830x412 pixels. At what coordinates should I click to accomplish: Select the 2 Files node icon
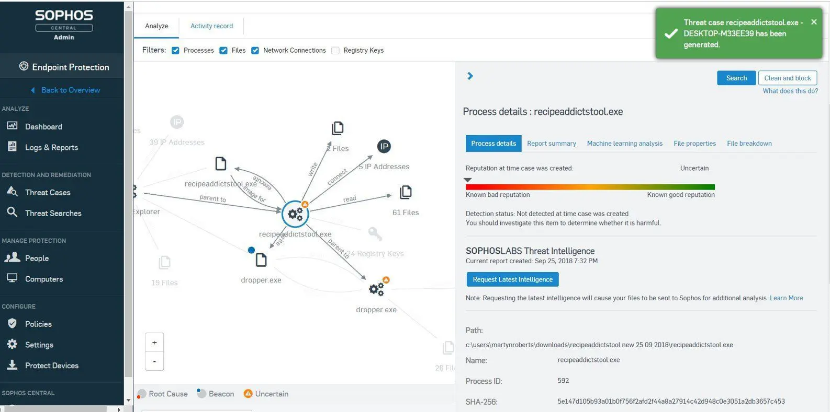tap(338, 128)
